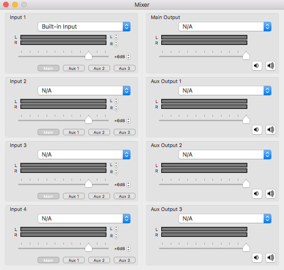Click the low volume speaker icon in Main Output
The height and width of the screenshot is (270, 284).
point(257,66)
